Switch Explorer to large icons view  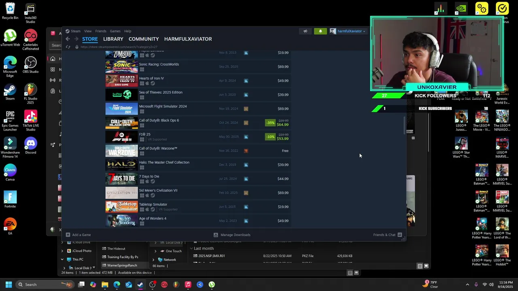coord(426,266)
